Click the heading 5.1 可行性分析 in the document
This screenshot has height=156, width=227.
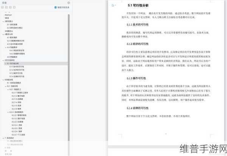(138, 6)
